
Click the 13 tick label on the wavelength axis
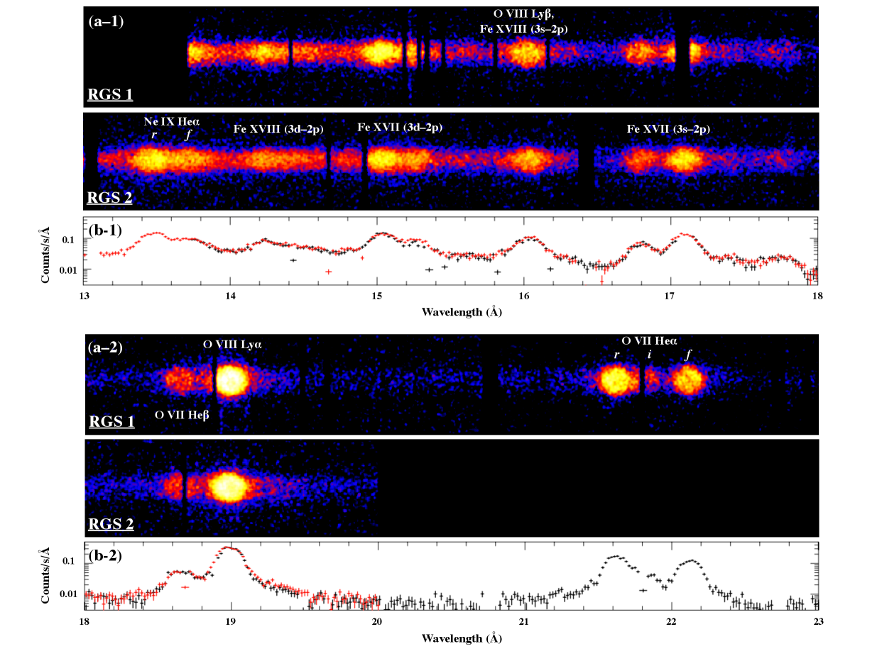[84, 294]
